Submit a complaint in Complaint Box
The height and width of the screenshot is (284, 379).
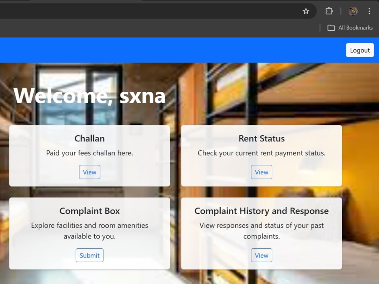89,255
